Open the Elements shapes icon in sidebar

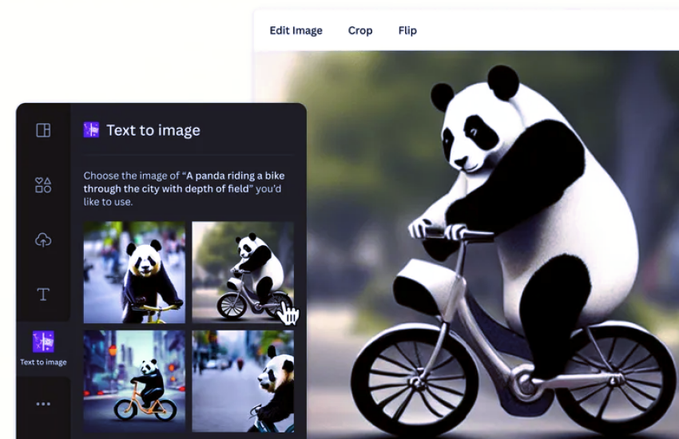tap(43, 185)
